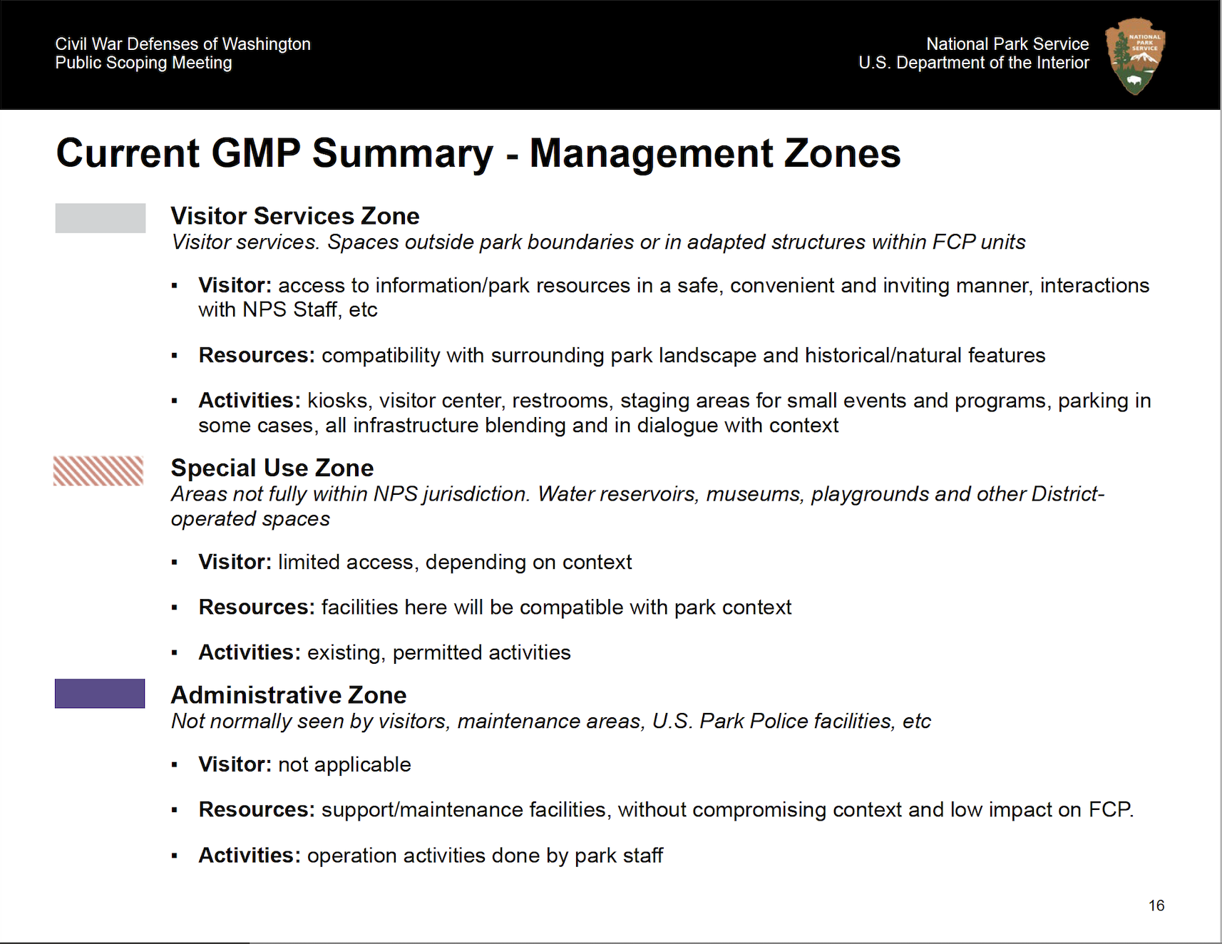Click the Civil War Defenses of Washington text
This screenshot has height=944, width=1222.
183,44
